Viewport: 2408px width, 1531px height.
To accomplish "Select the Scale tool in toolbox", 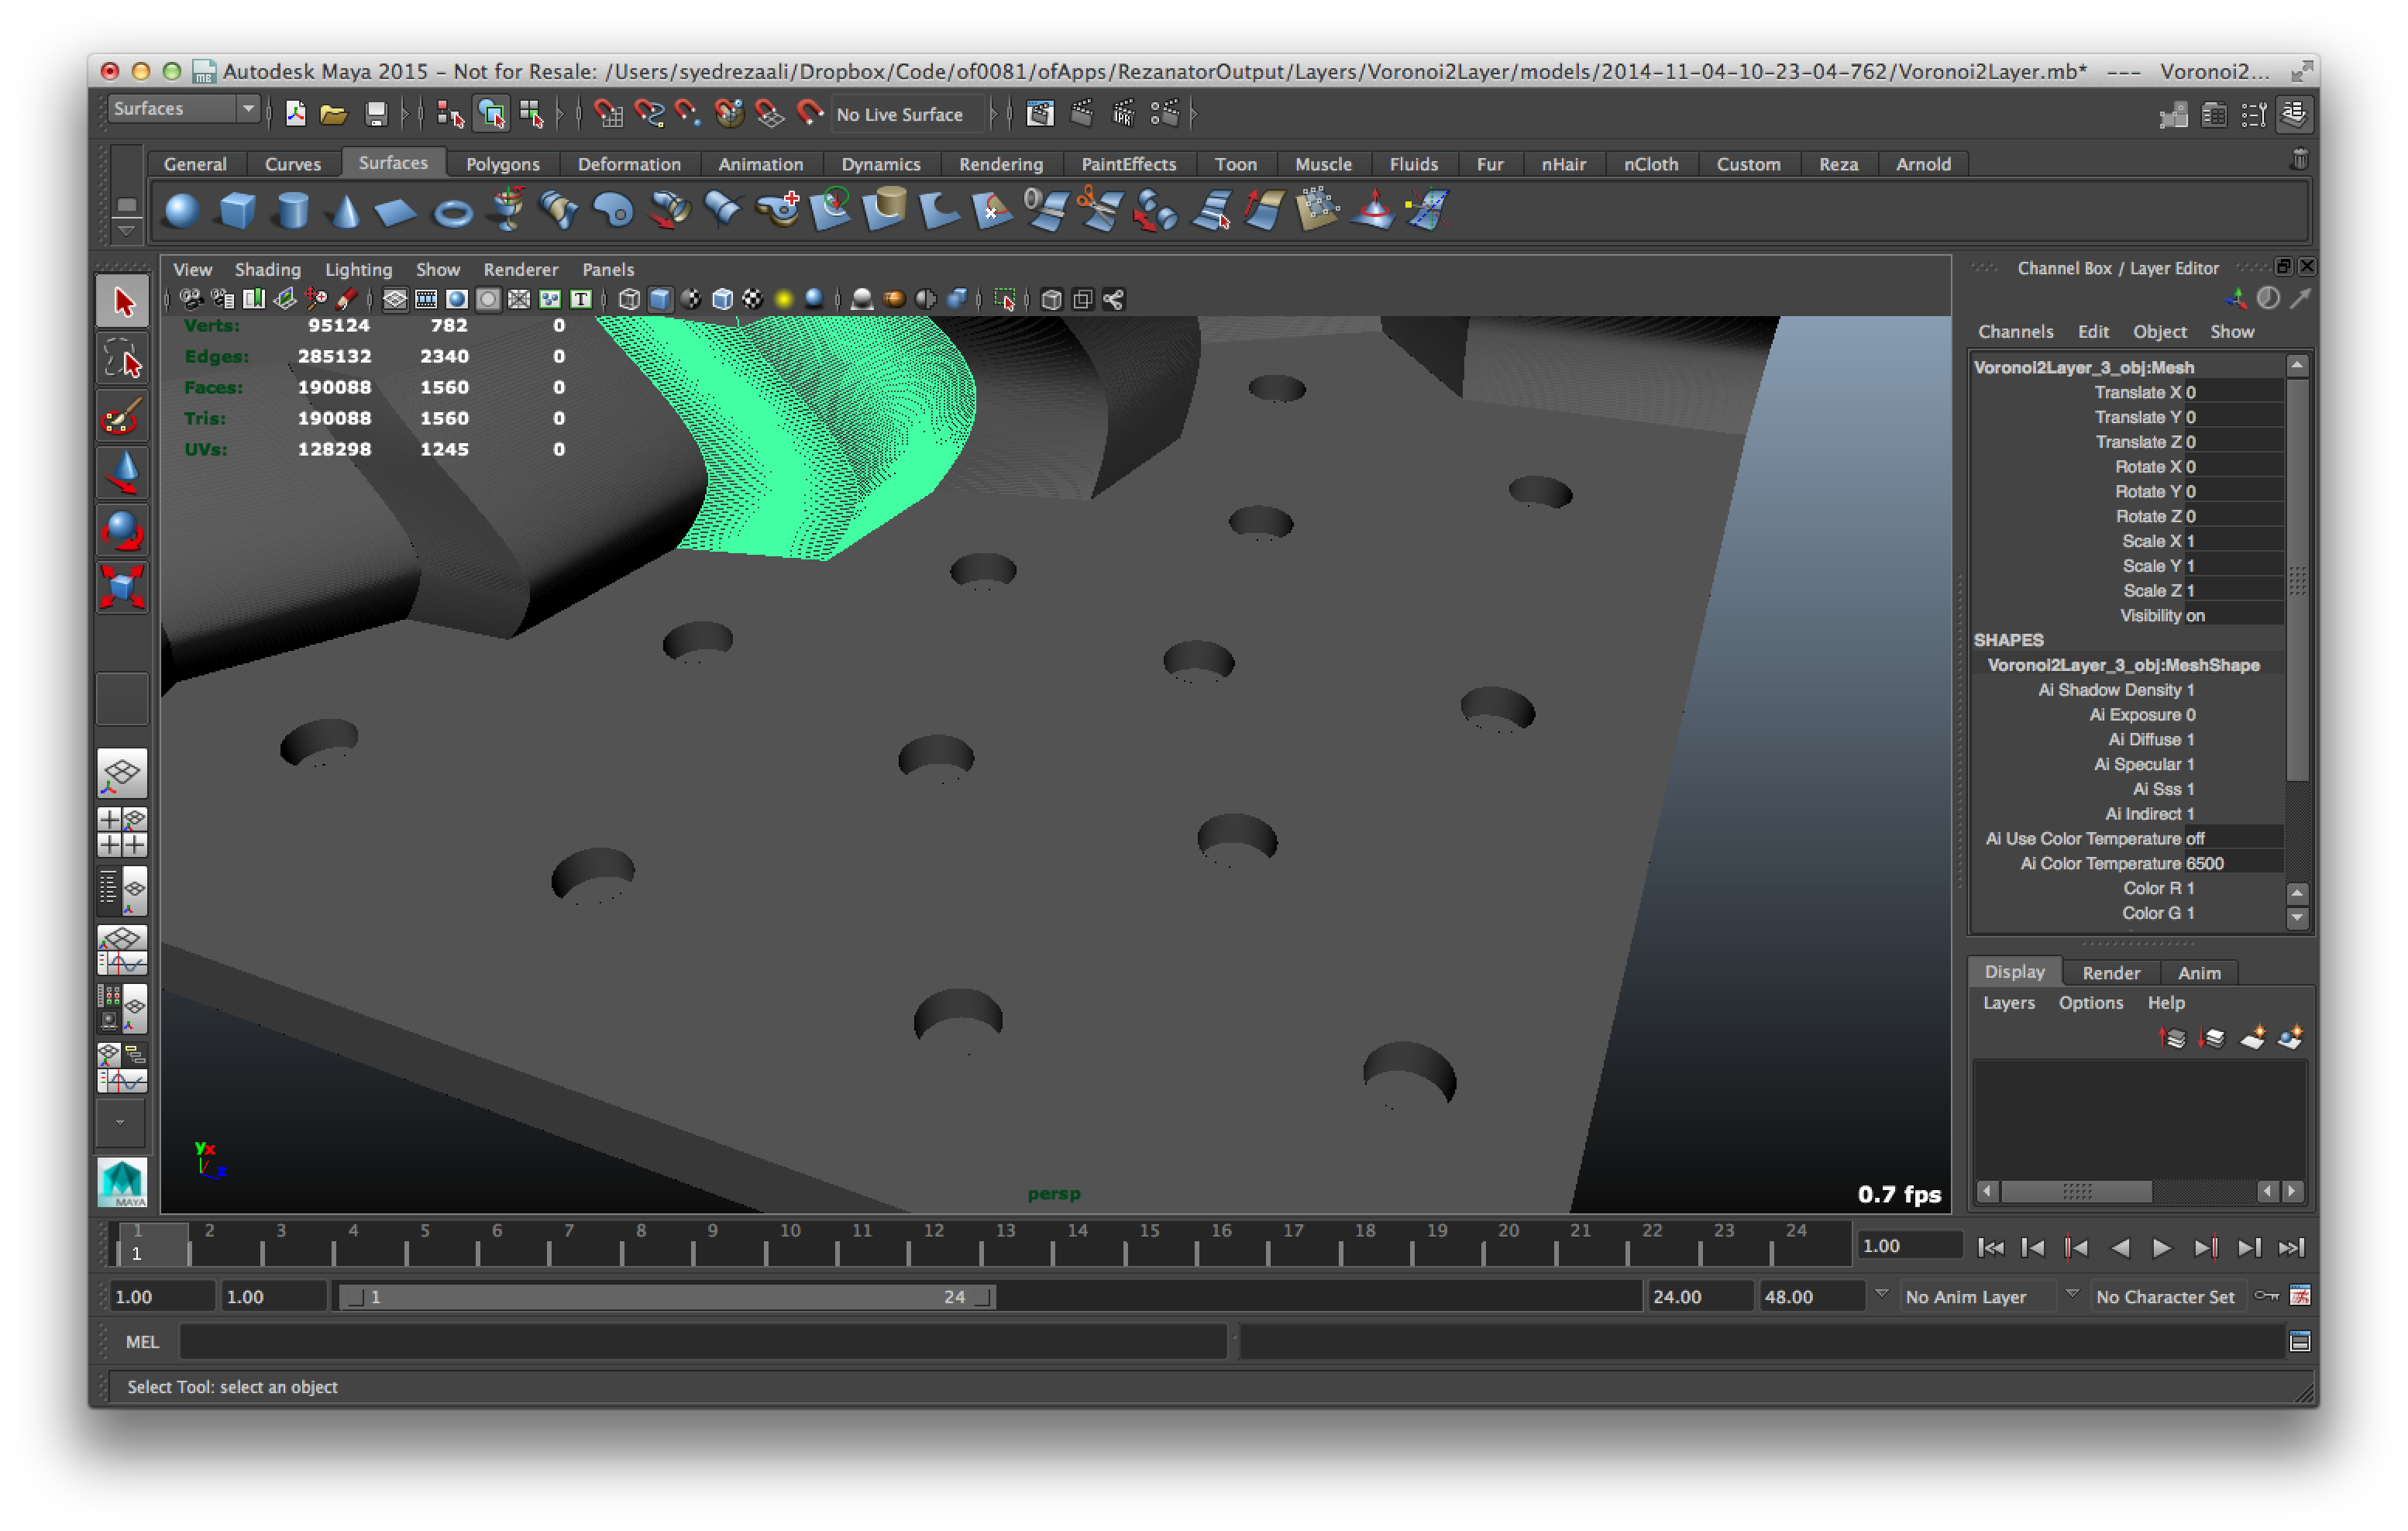I will 123,587.
